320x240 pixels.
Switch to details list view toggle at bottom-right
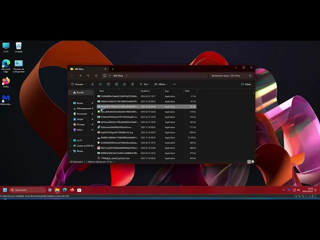(x=249, y=161)
